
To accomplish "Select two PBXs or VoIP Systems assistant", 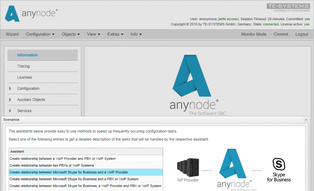I will [x=86, y=165].
